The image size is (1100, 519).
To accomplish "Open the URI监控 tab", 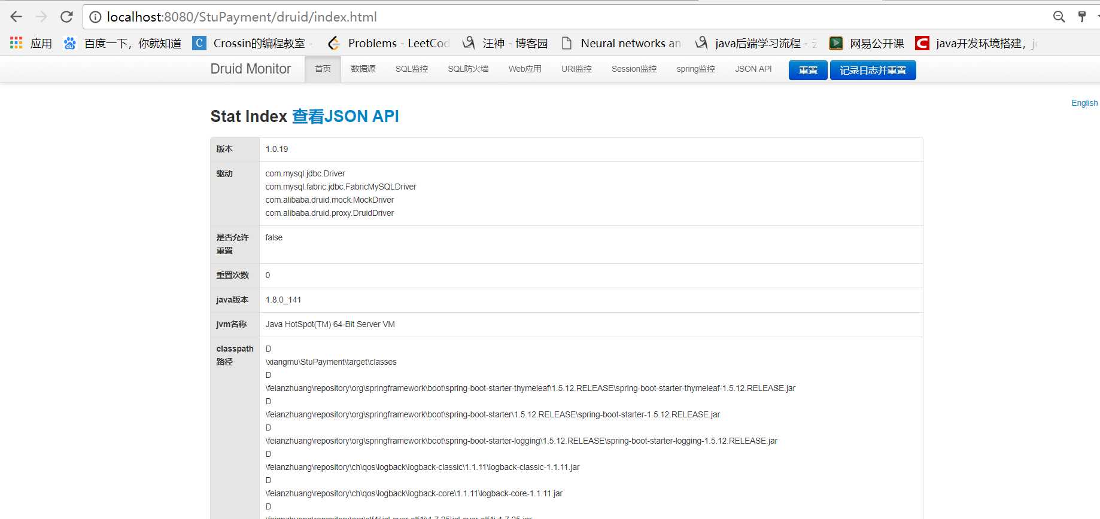I will coord(576,69).
